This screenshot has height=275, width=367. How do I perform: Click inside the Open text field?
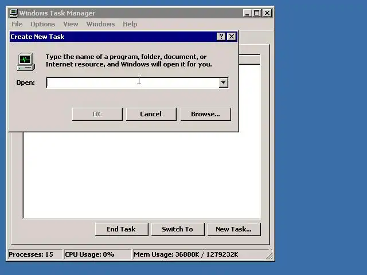tap(132, 82)
